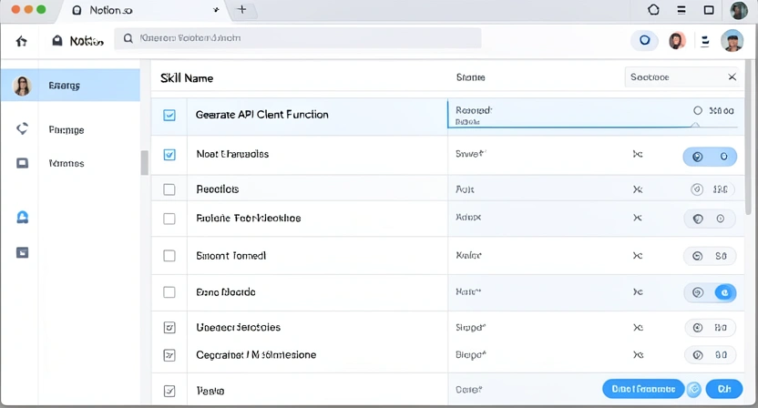Click the blue 'Ch' button at bottom right

tap(724, 389)
